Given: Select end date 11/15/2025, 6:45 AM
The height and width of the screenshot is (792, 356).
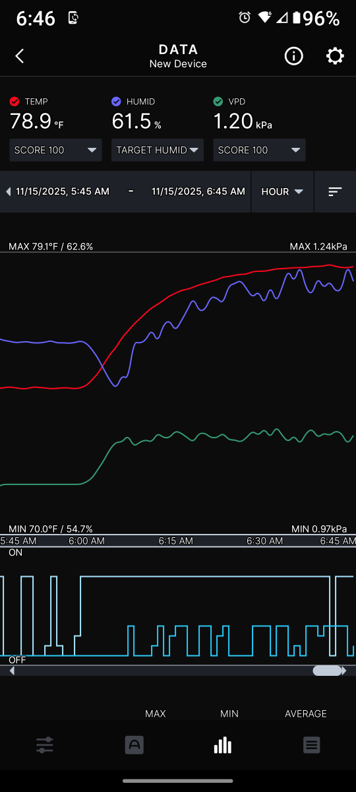Looking at the screenshot, I should pyautogui.click(x=198, y=191).
